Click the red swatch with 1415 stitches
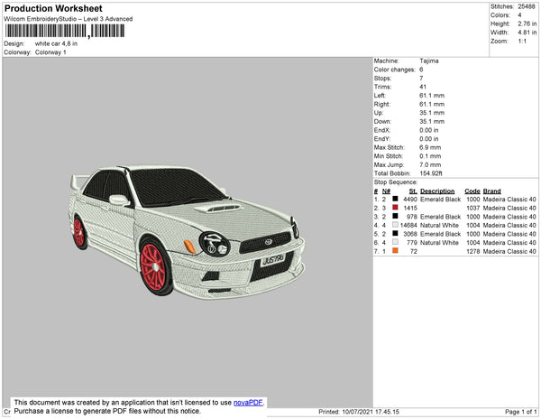Viewport: 541px width, 419px height. (x=395, y=208)
